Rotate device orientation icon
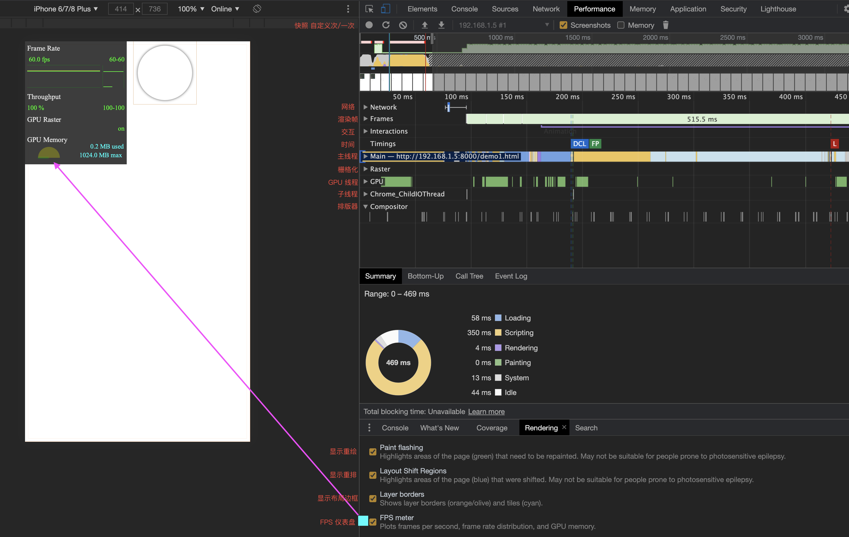Screen dimensions: 849x537 pos(257,8)
